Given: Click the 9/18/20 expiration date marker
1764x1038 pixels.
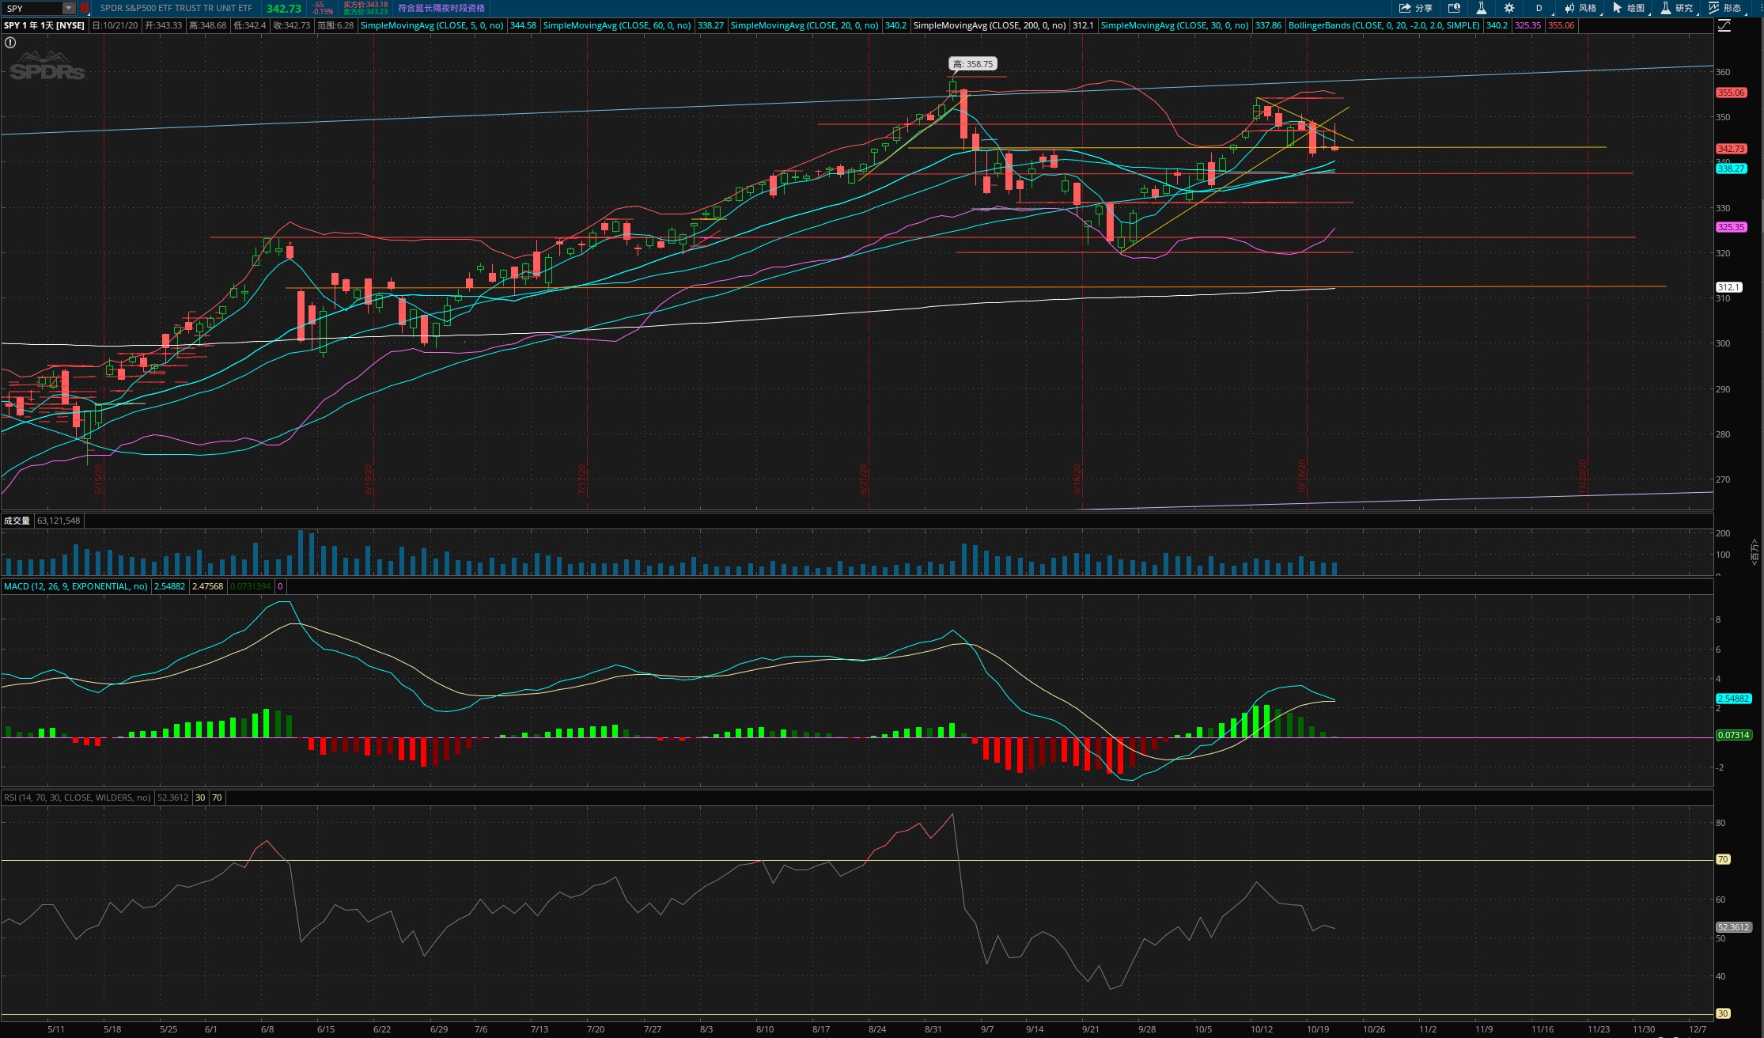Looking at the screenshot, I should coord(1077,479).
